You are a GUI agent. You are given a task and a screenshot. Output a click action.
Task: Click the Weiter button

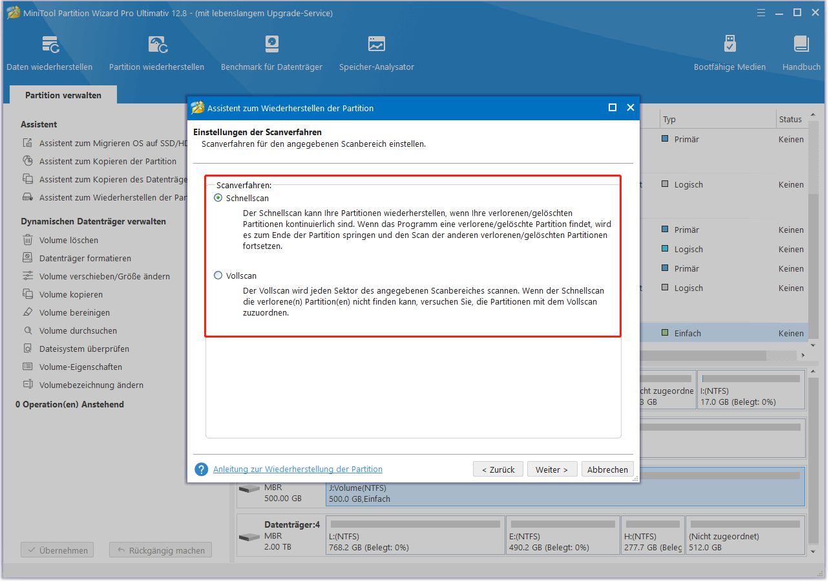click(x=552, y=469)
